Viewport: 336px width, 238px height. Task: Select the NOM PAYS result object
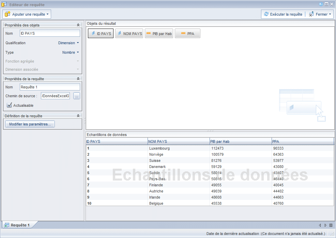click(x=129, y=33)
